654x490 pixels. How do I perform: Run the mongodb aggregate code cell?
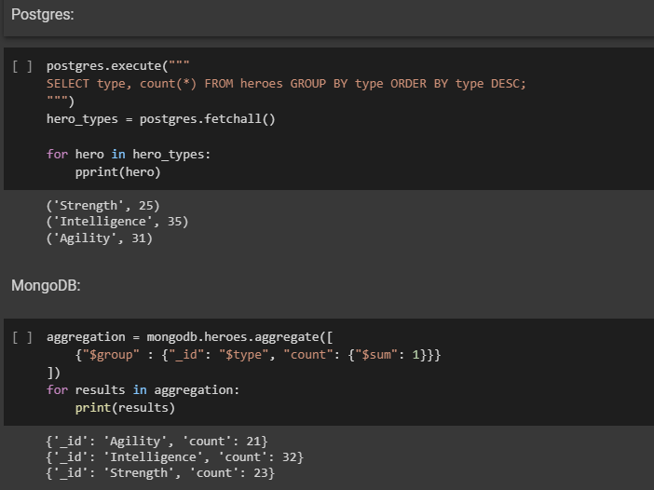point(22,337)
